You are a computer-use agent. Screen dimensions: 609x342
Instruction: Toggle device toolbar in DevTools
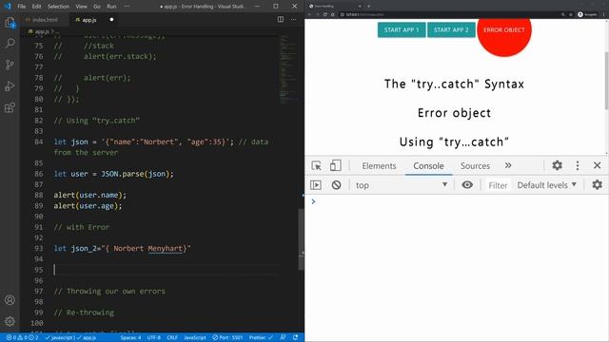(x=335, y=165)
